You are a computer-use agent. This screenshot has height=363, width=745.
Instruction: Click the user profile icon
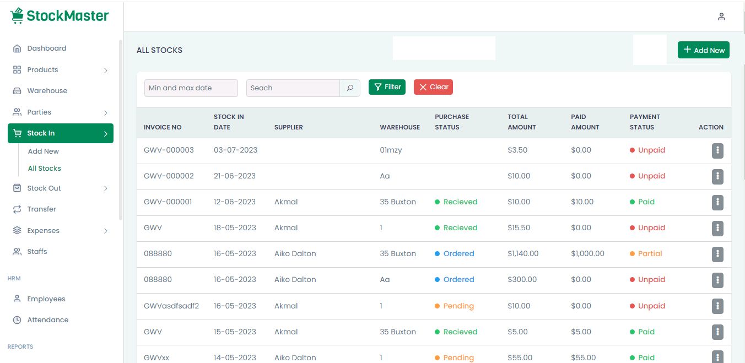(x=721, y=17)
